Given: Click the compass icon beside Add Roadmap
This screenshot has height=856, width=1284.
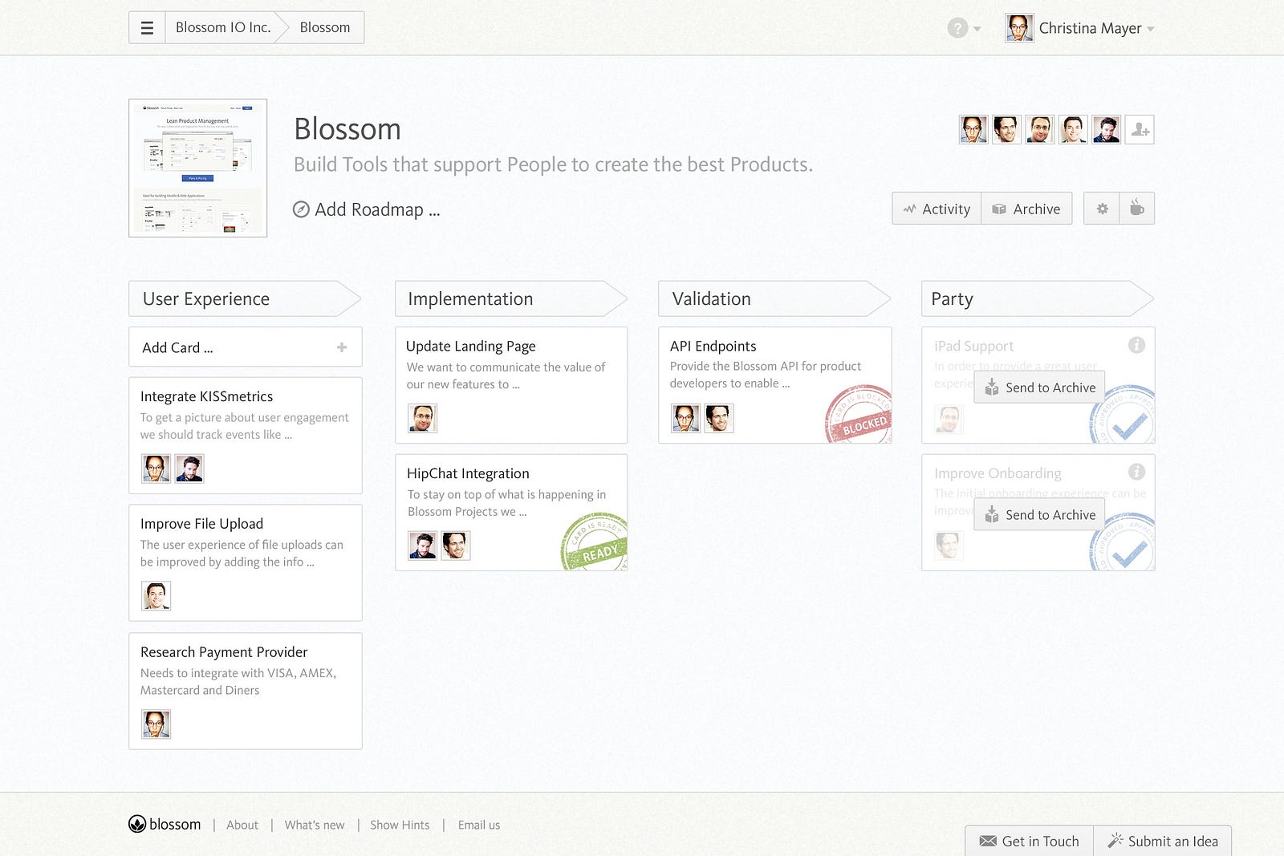Looking at the screenshot, I should tap(301, 209).
